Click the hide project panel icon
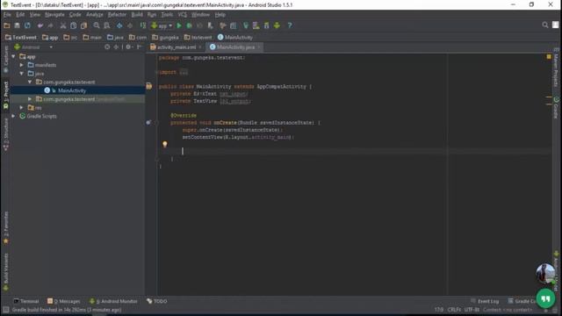 coord(139,47)
